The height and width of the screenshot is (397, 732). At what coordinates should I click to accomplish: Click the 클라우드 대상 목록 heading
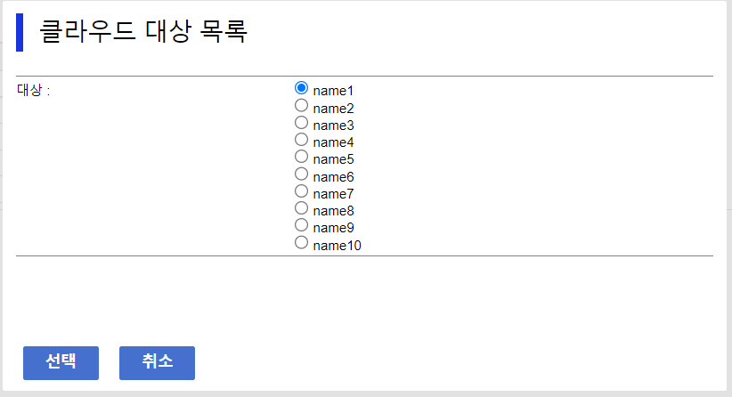142,32
